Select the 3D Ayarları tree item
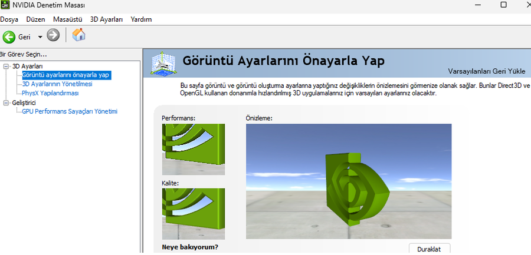Viewport: 531px width, 255px height. point(27,67)
